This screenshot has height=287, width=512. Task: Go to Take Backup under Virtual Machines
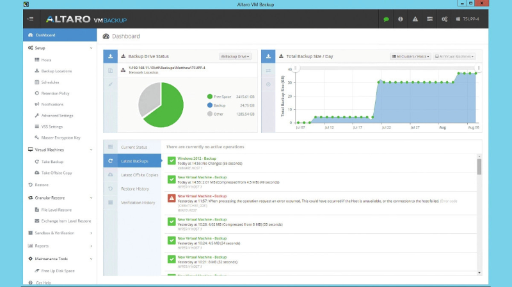[x=52, y=162]
